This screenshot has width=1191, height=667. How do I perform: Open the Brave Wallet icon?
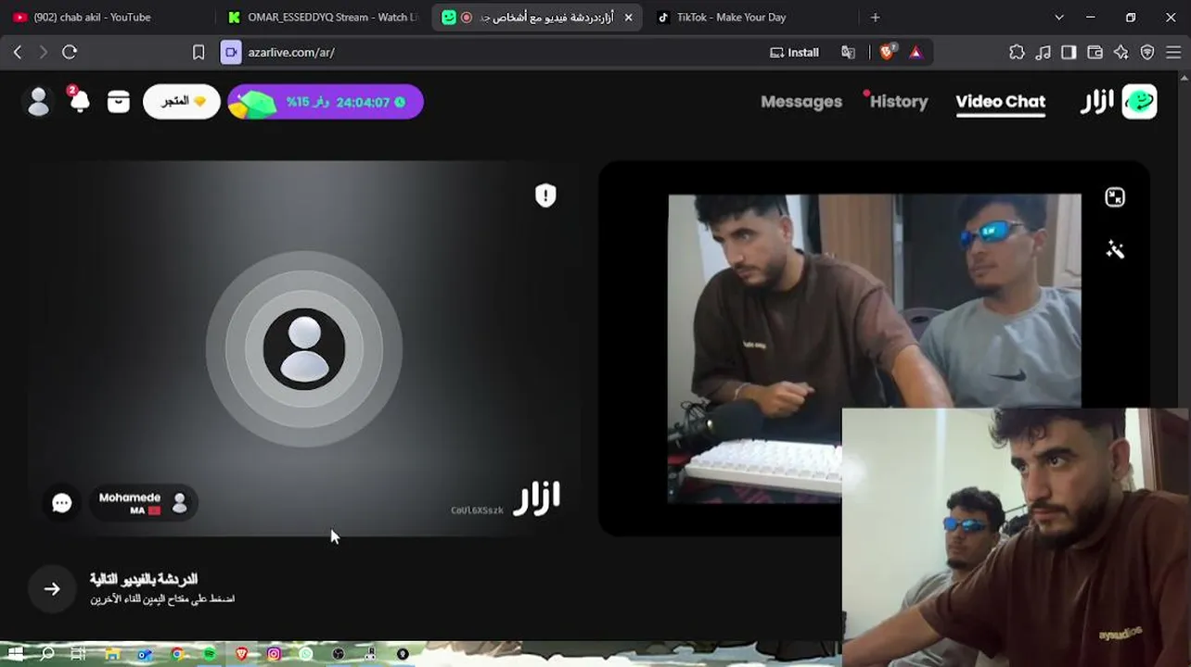[x=1095, y=53]
